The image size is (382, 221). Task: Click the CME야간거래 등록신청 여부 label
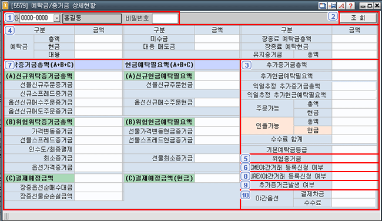pyautogui.click(x=287, y=168)
